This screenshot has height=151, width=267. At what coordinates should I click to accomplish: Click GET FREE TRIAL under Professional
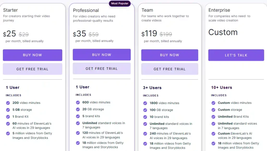tap(102, 68)
